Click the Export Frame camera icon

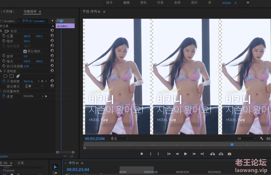click(x=229, y=154)
